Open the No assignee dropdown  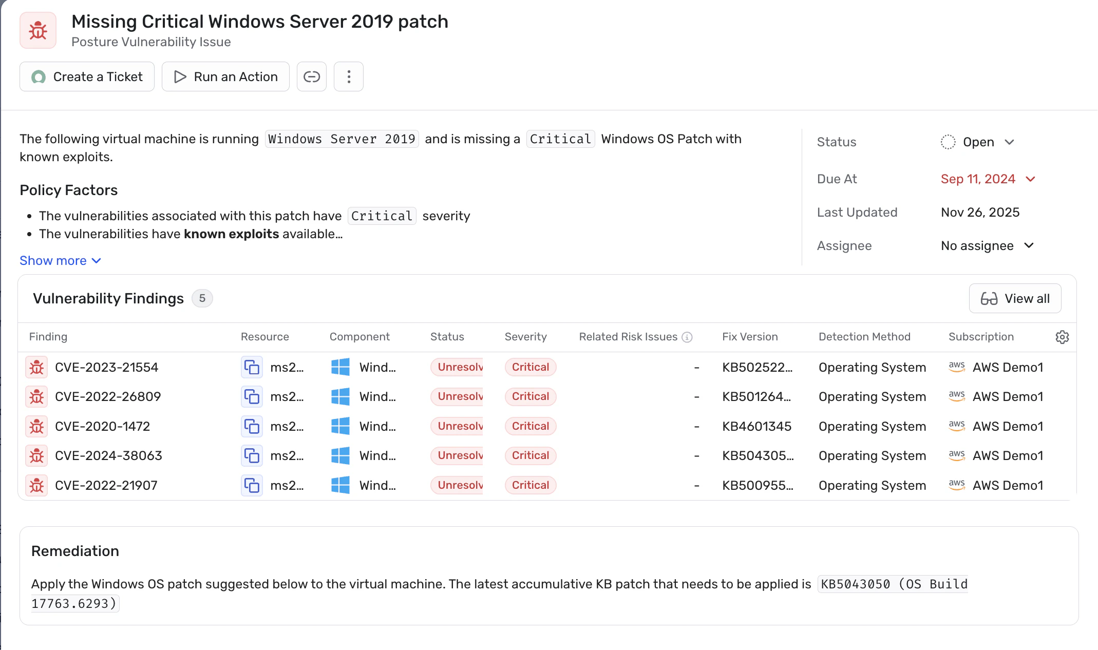987,246
